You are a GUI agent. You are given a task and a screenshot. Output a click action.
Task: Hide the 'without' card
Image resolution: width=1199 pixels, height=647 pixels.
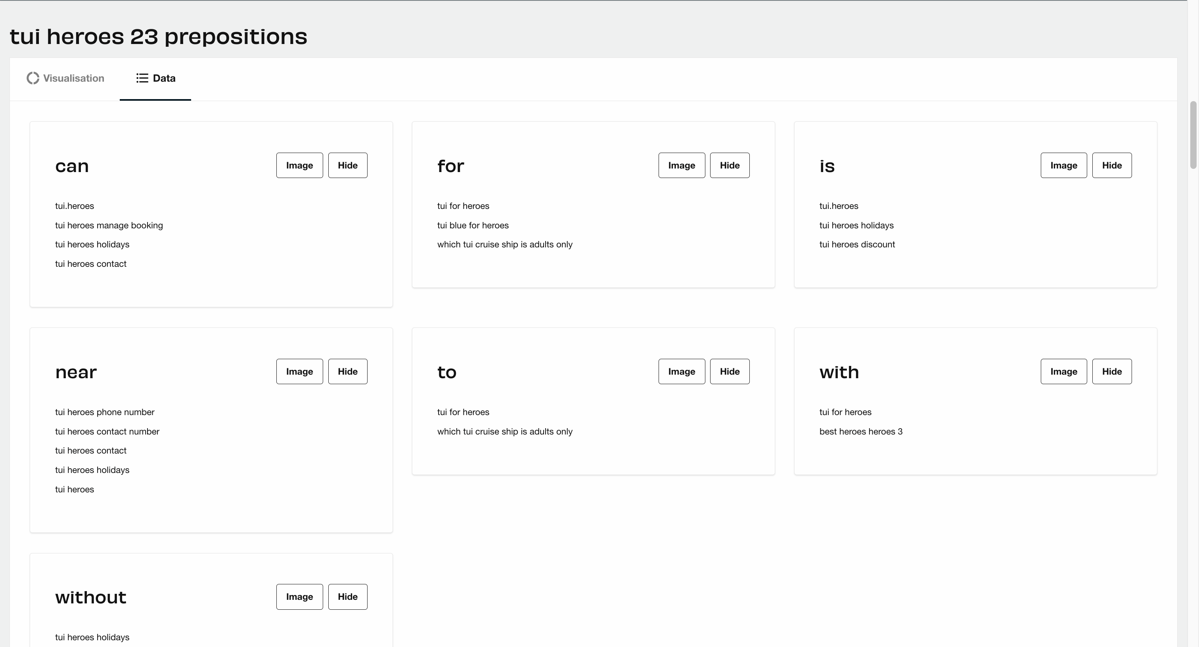(347, 597)
